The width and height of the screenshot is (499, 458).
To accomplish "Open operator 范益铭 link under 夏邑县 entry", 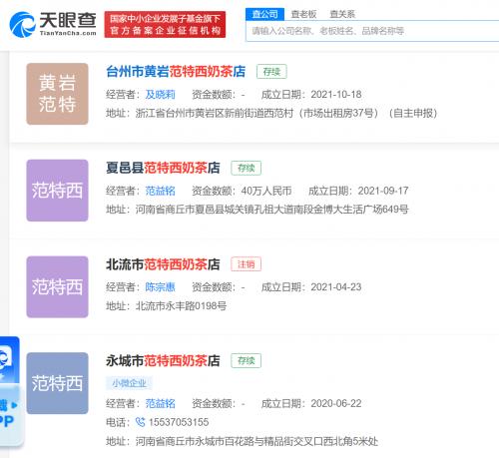I will [x=160, y=191].
